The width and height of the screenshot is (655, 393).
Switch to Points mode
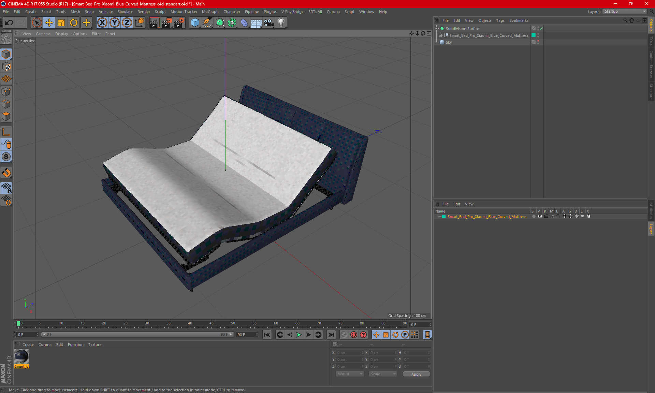coord(6,92)
